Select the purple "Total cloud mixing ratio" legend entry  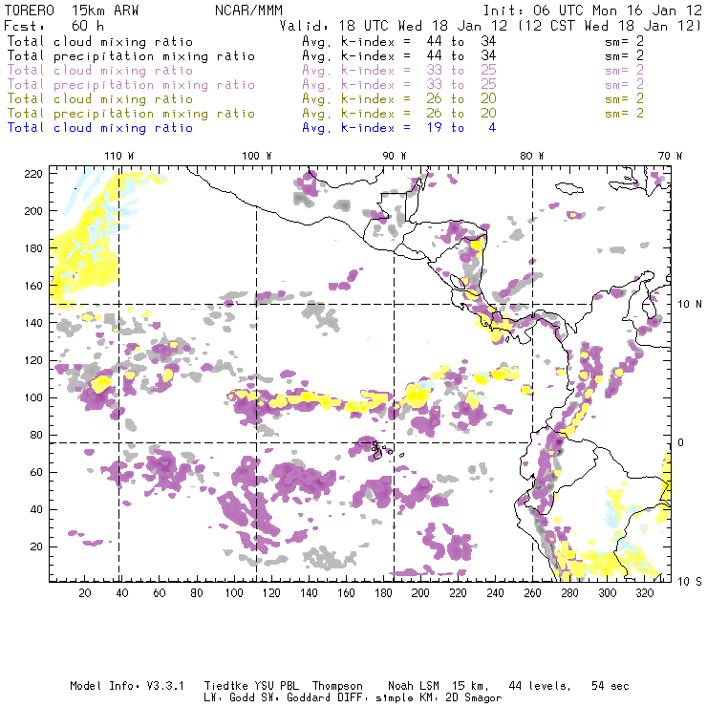(100, 71)
